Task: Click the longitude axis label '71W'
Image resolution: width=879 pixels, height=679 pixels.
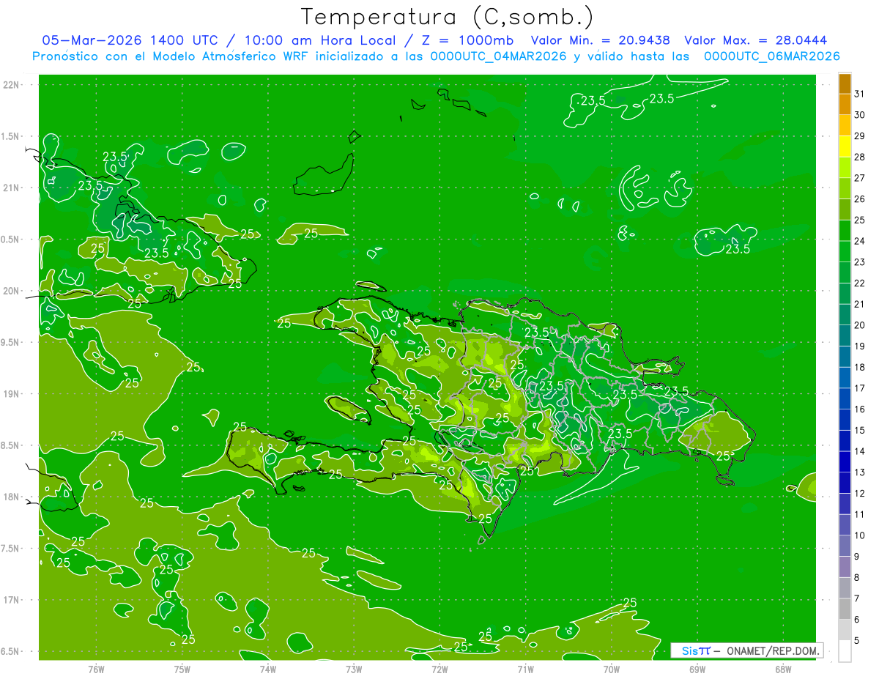Action: (x=525, y=669)
